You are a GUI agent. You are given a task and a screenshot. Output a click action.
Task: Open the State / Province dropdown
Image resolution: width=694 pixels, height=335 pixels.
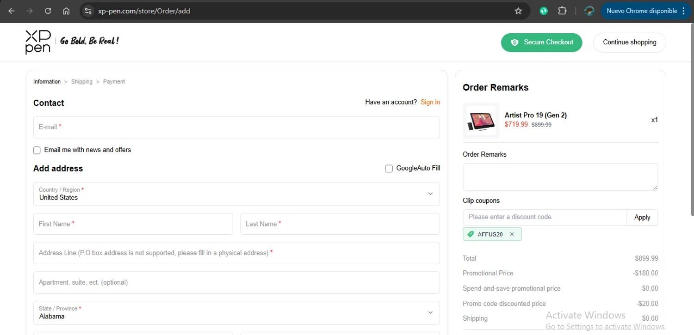pos(236,313)
